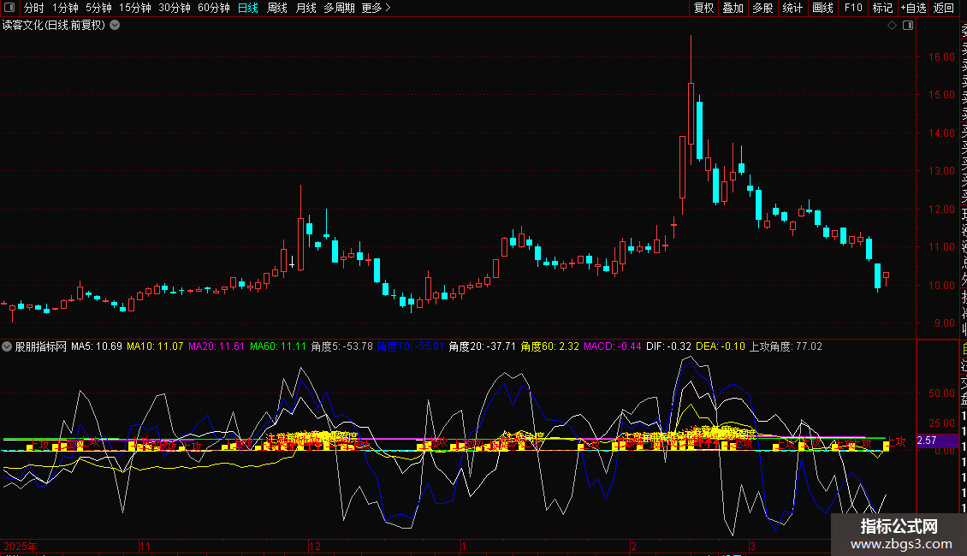967x556 pixels.
Task: Select the 周线 weekly chart tab
Action: (x=277, y=8)
